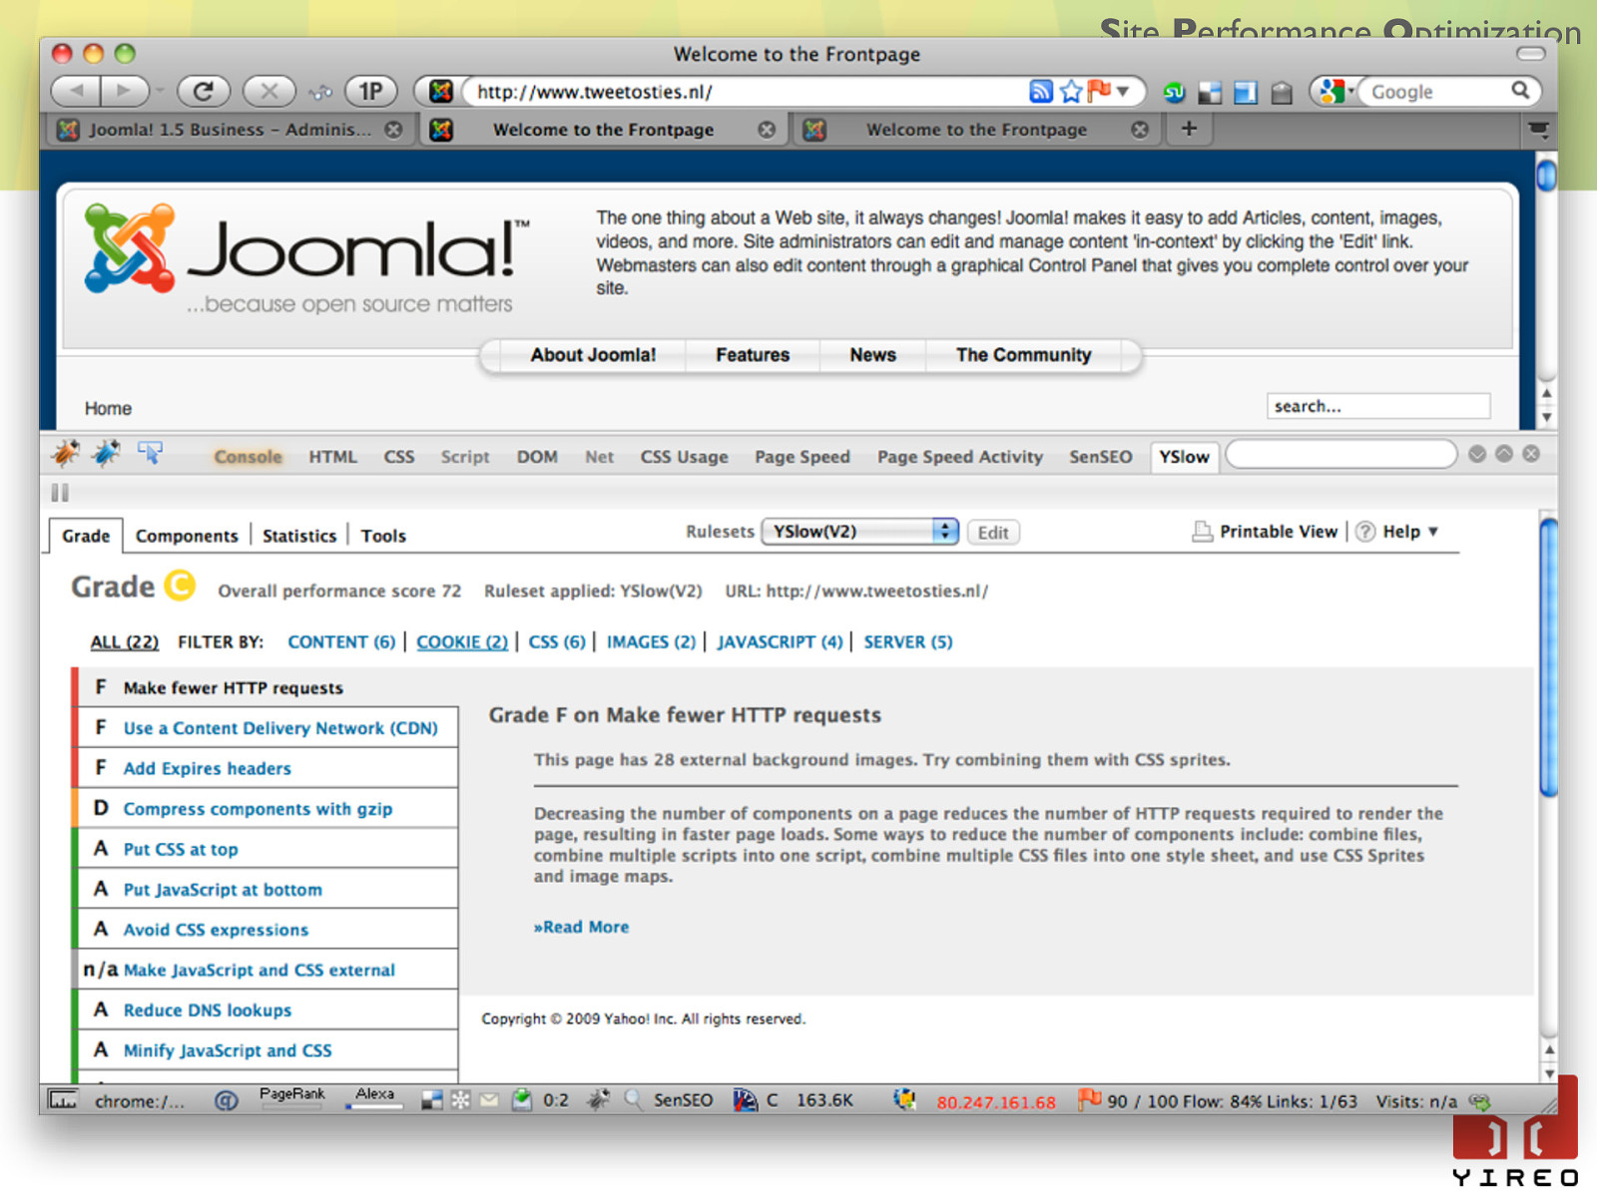Viewport: 1597px width, 1197px height.
Task: Filter rules by SERVER (5)
Action: click(x=908, y=642)
